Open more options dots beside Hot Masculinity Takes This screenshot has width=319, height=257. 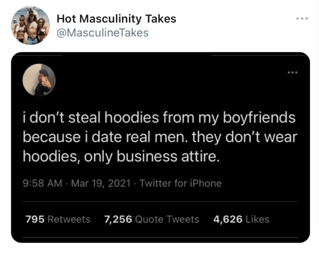click(302, 19)
